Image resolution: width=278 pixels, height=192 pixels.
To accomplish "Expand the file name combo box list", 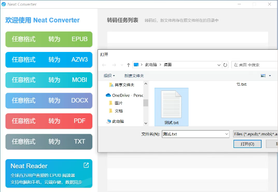I will pos(227,134).
